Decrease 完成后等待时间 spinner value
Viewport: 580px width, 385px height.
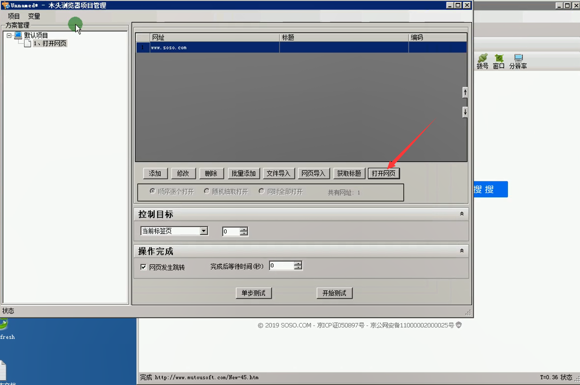click(298, 268)
